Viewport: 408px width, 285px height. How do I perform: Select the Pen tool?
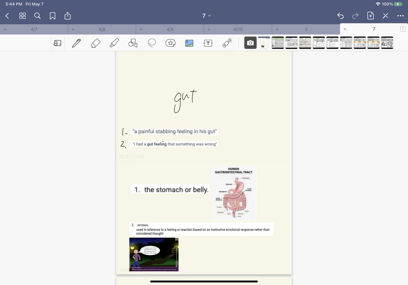(x=76, y=43)
